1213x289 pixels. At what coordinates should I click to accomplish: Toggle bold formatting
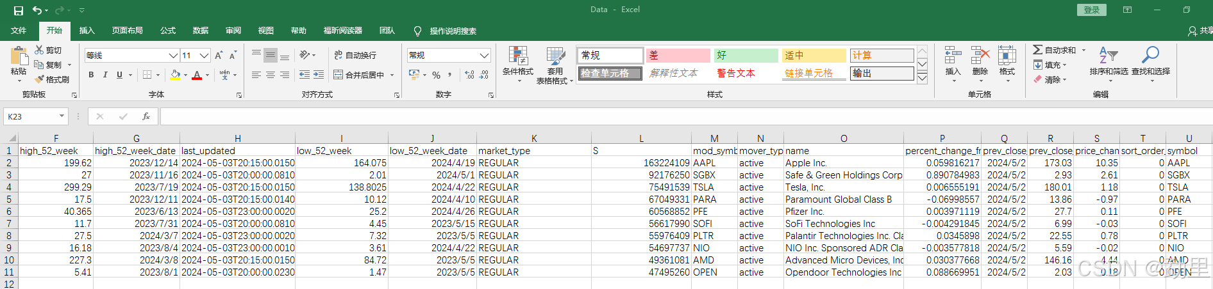[91, 75]
